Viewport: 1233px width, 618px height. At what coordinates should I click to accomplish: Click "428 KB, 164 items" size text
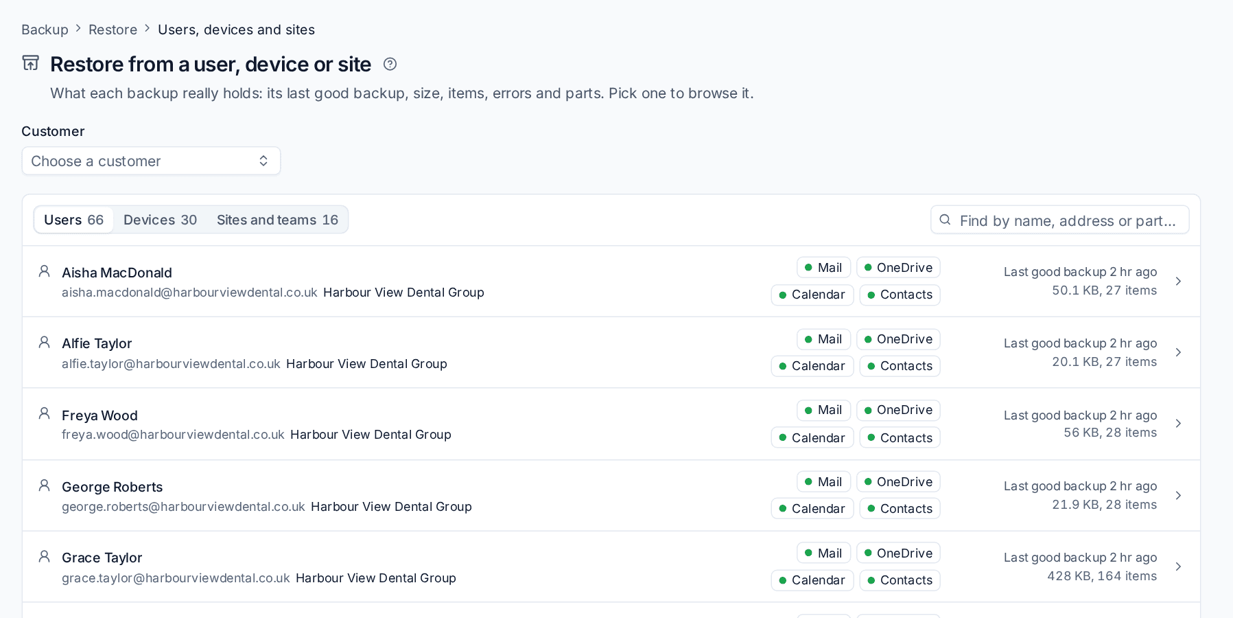point(1102,576)
